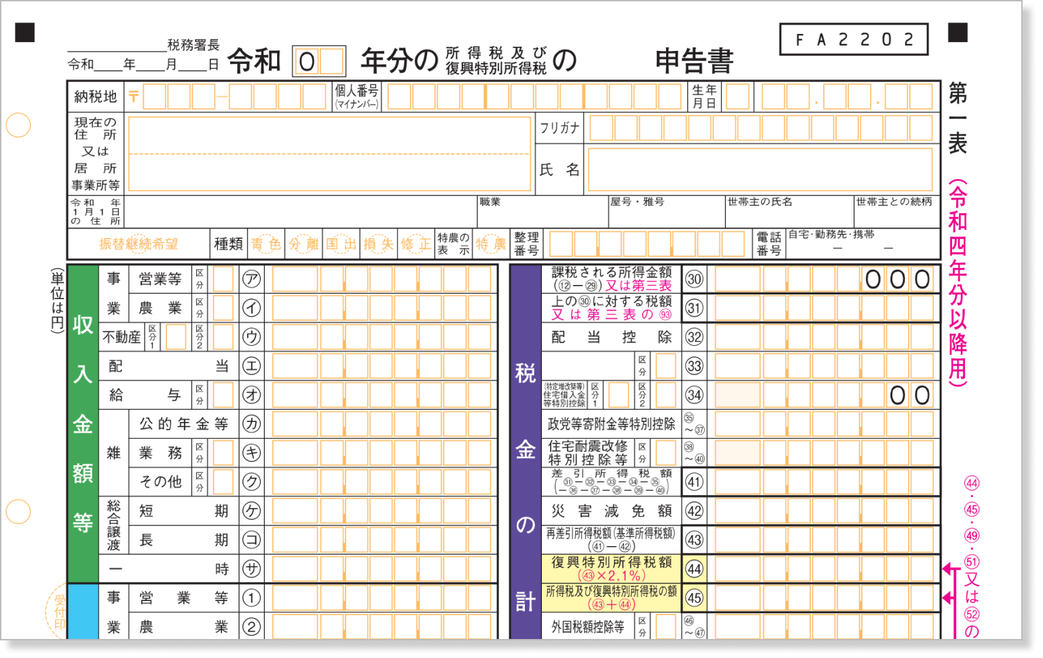1043x658 pixels.
Task: Click the purple 税金の計算 section header
Action: (525, 452)
